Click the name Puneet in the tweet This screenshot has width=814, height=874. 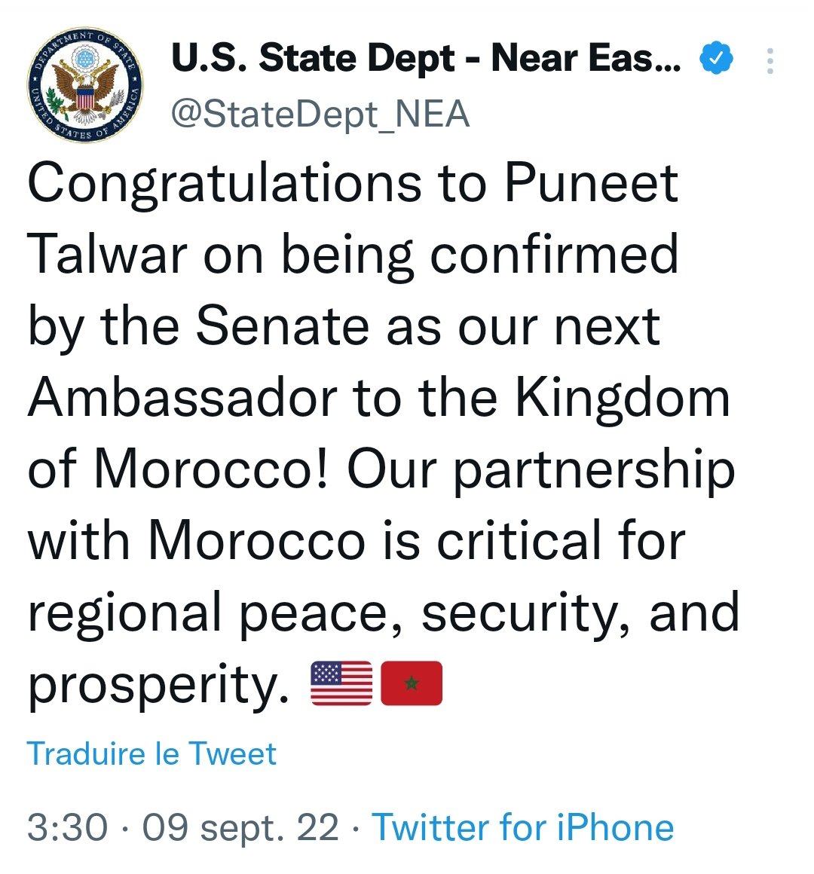pyautogui.click(x=592, y=184)
